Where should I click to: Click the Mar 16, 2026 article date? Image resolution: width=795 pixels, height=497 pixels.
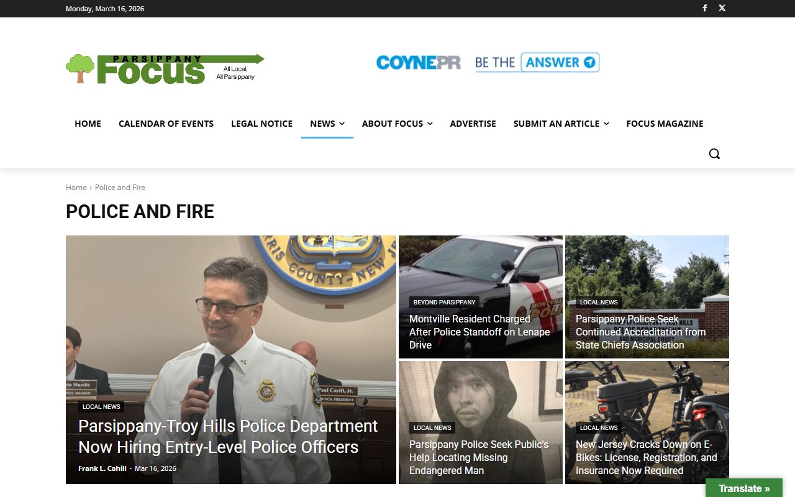[155, 468]
